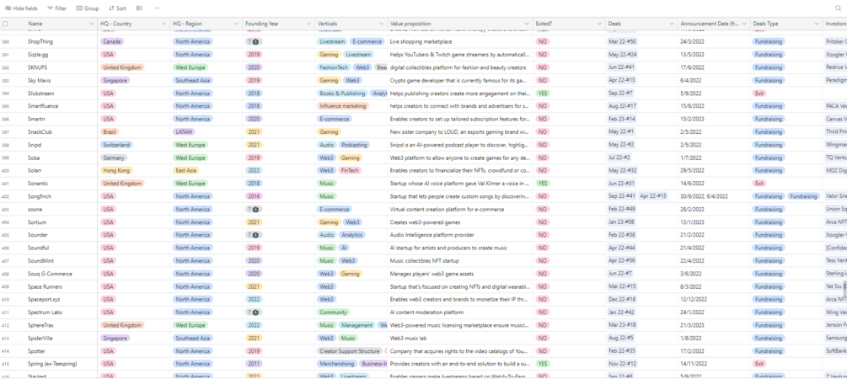Open the HQ - Region column dropdown
Viewport: 847px width, 379px height.
tap(236, 24)
